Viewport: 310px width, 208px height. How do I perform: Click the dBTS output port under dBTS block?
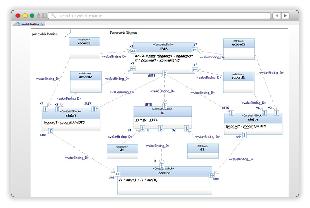(x=165, y=73)
